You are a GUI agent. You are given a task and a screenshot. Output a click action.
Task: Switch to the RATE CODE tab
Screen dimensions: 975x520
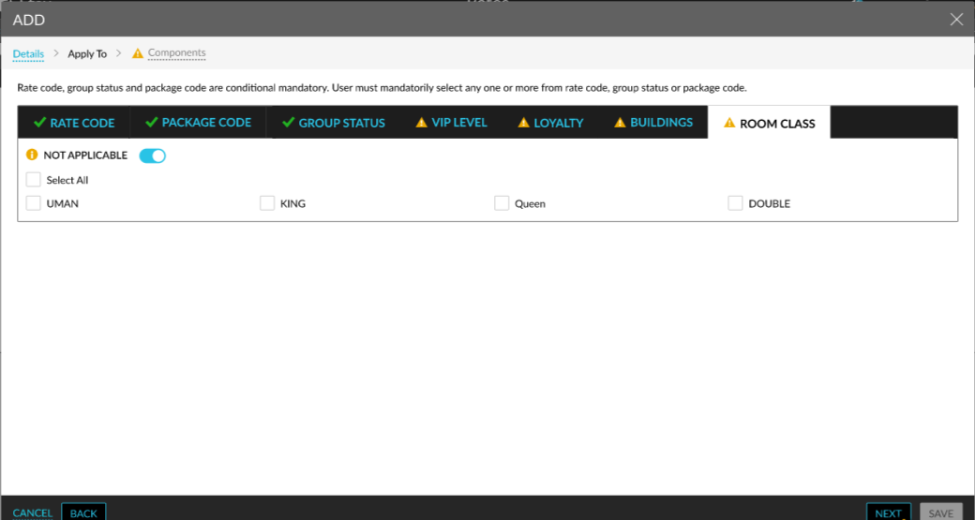(x=74, y=123)
